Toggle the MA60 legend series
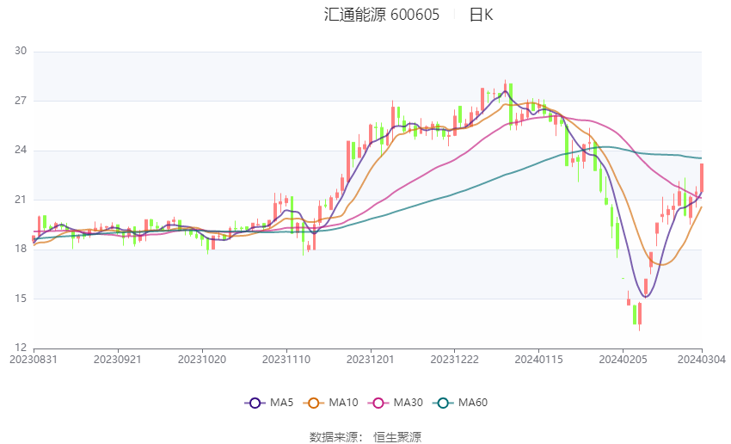731x444 pixels. click(460, 403)
